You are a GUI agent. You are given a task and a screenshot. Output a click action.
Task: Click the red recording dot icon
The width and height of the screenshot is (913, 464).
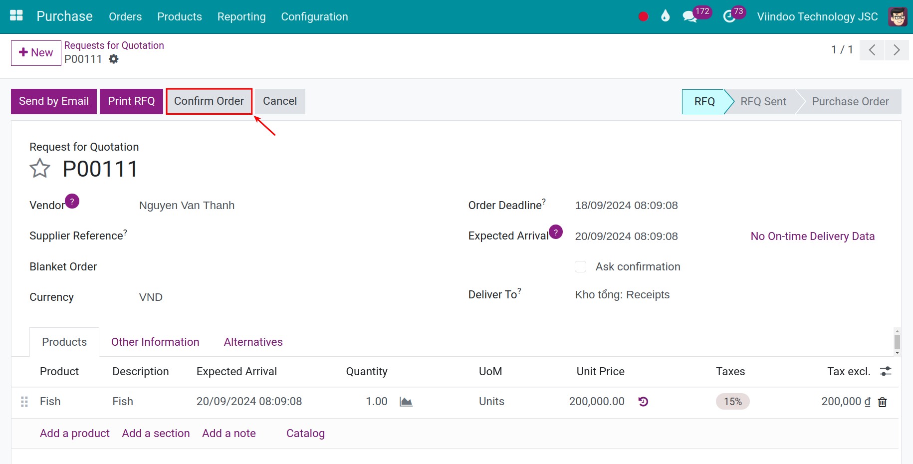tap(643, 16)
